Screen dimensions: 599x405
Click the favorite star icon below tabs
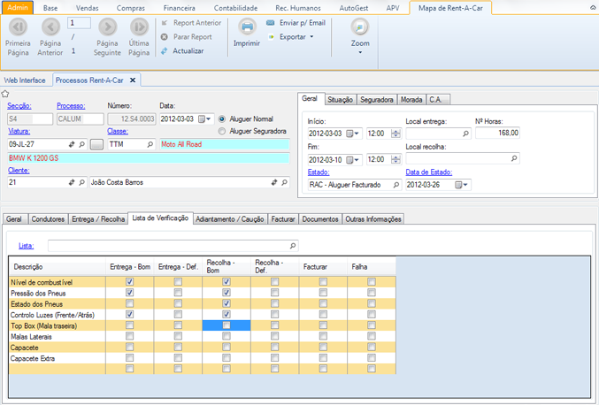5,93
